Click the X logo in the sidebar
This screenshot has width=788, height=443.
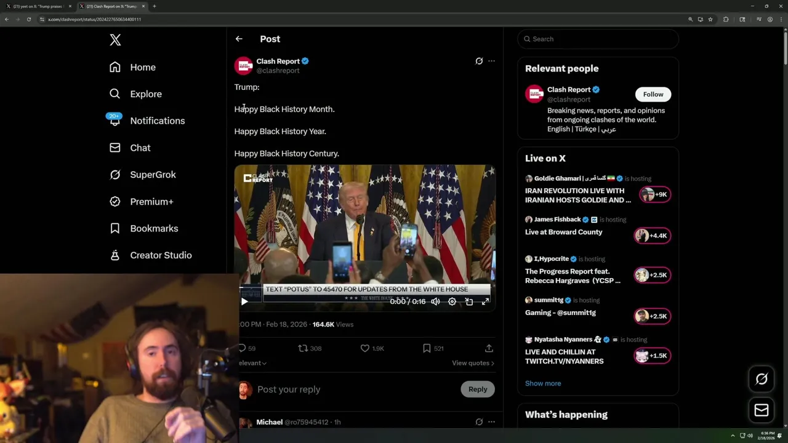click(x=115, y=40)
